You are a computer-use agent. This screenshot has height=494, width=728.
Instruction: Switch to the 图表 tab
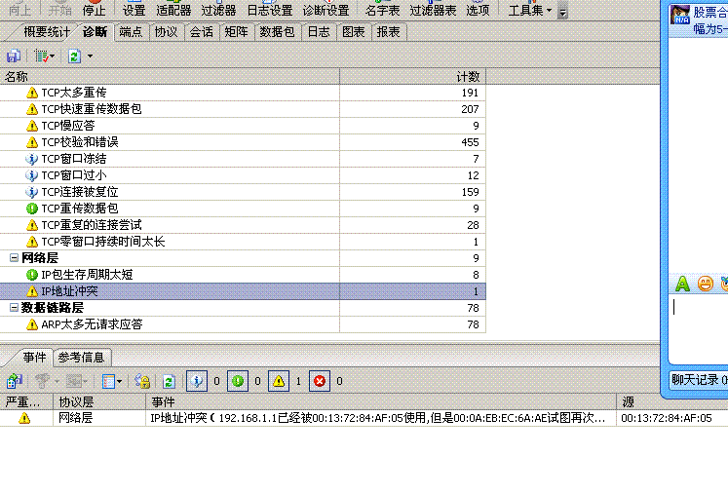pos(354,32)
